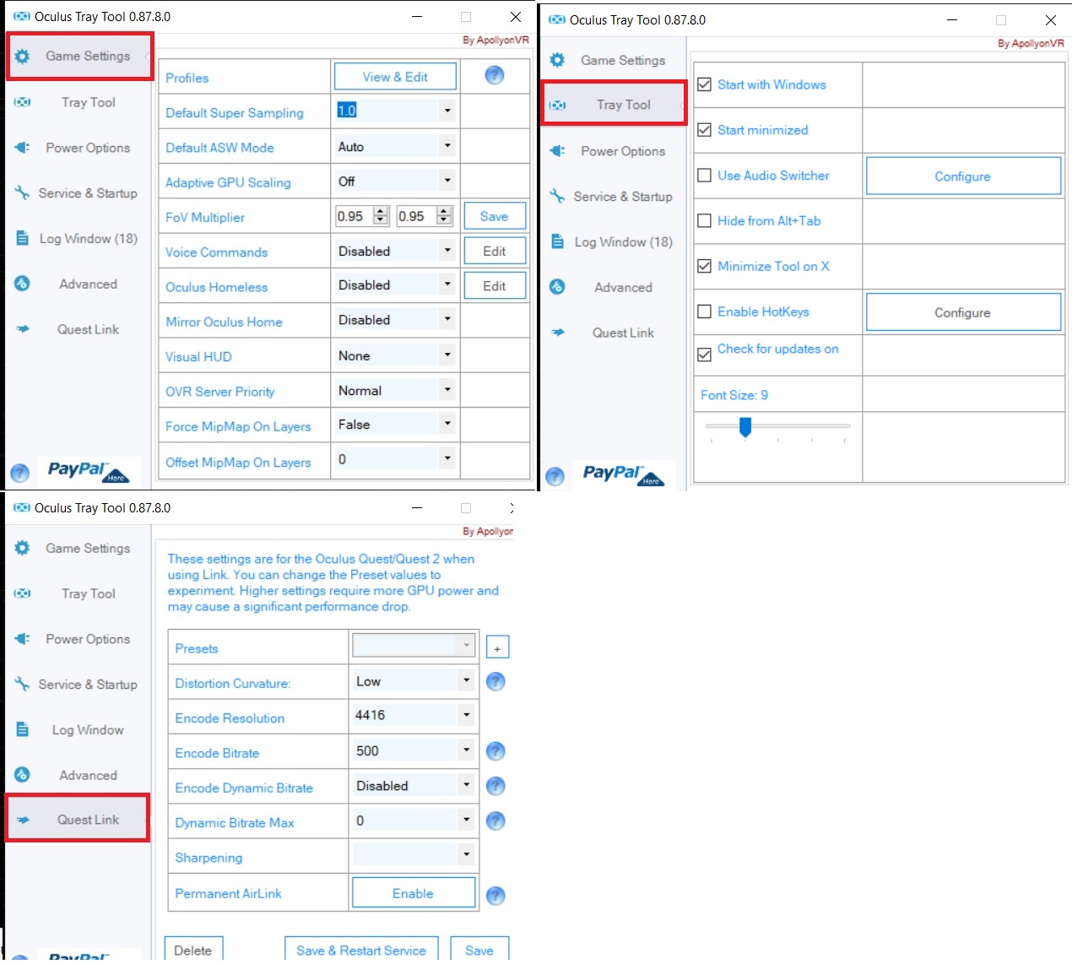Viewport: 1072px width, 964px height.
Task: Uncheck Start minimized checkbox
Action: pos(705,130)
